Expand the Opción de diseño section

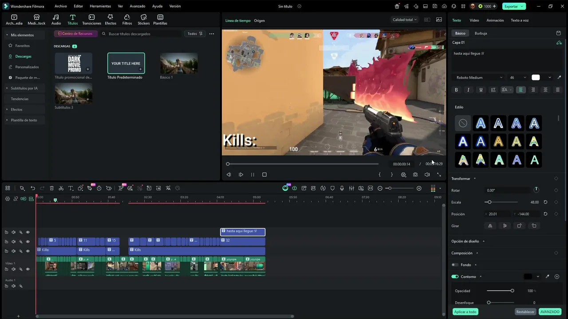[x=483, y=241]
